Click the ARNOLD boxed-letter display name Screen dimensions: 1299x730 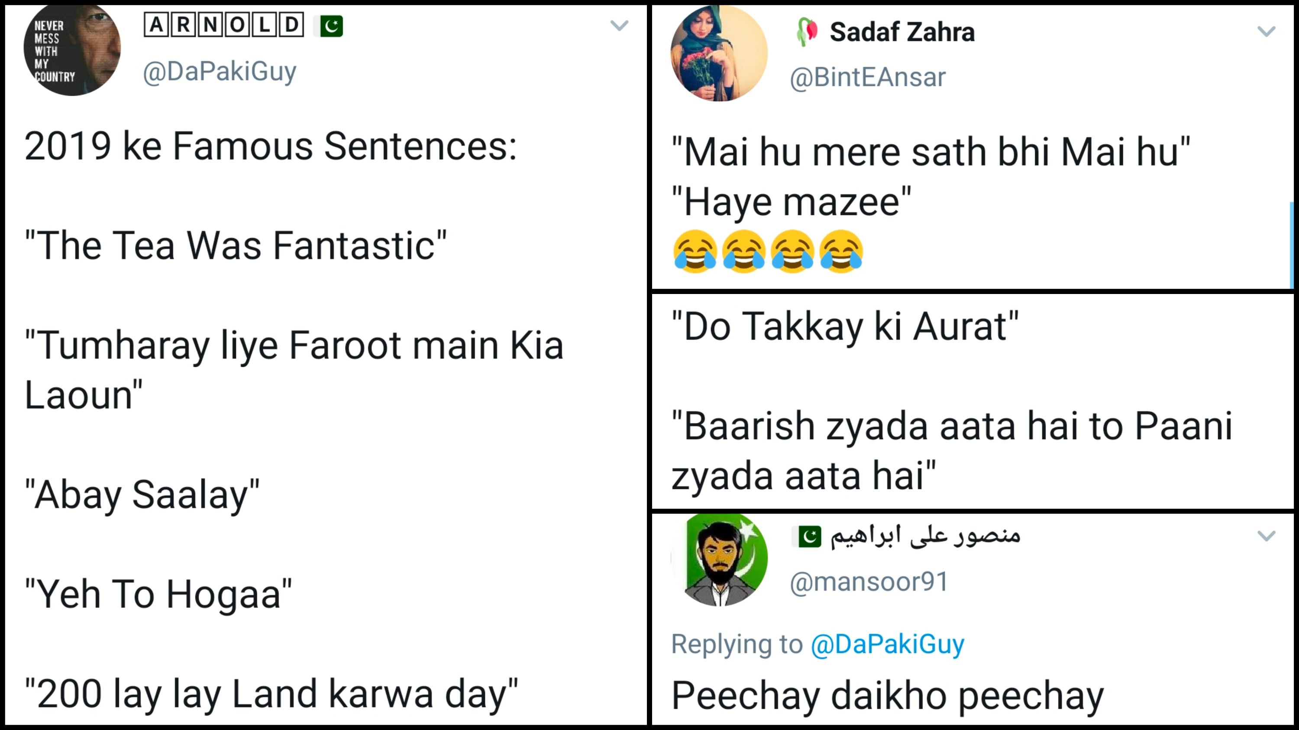[224, 25]
